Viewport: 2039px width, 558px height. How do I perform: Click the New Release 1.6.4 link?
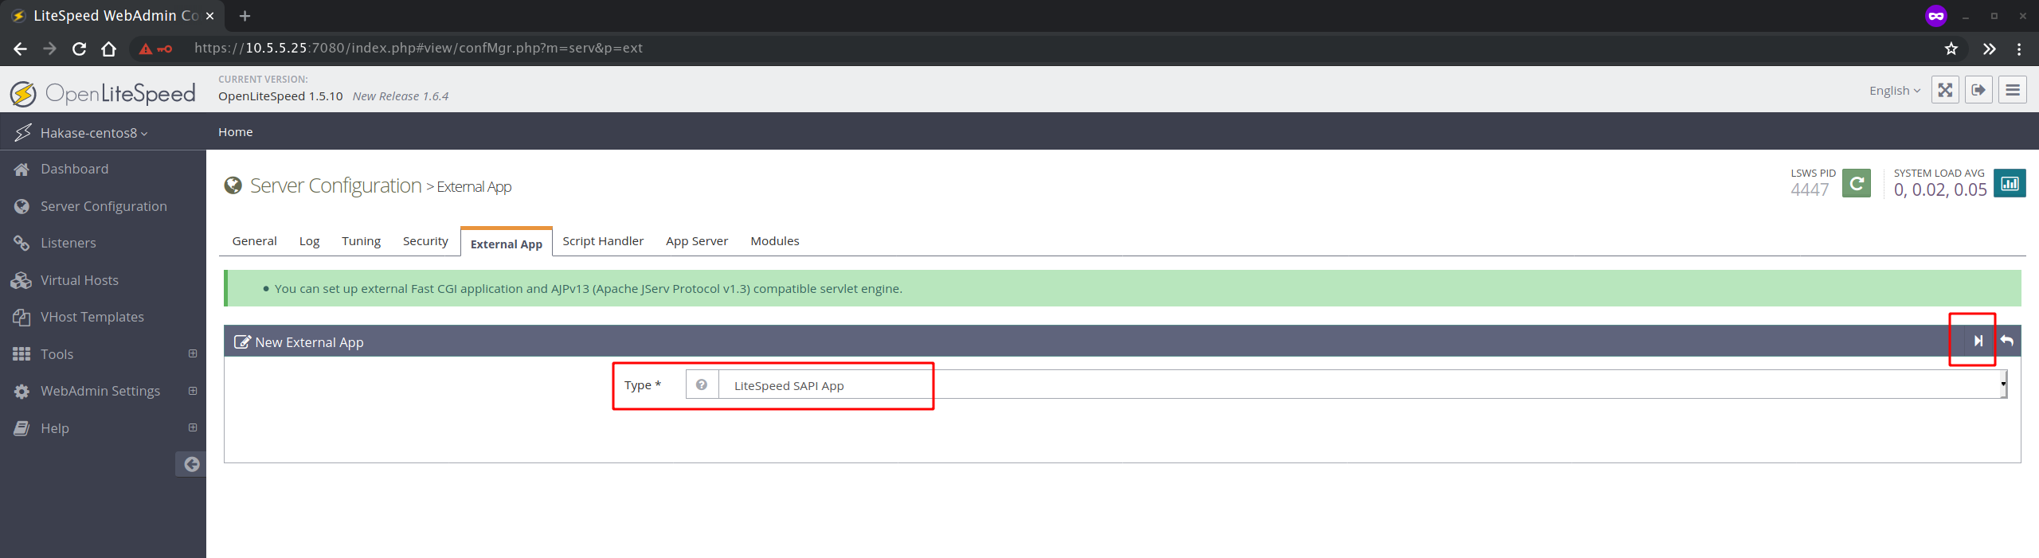pyautogui.click(x=401, y=96)
